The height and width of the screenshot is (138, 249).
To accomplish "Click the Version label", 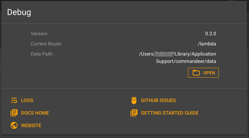I will point(40,34).
